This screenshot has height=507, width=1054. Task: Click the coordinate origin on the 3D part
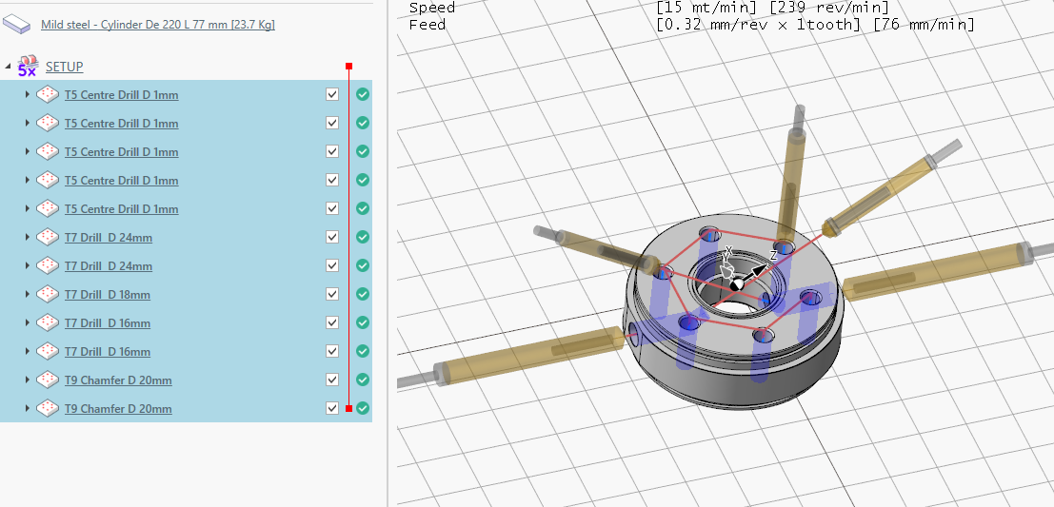click(x=736, y=283)
